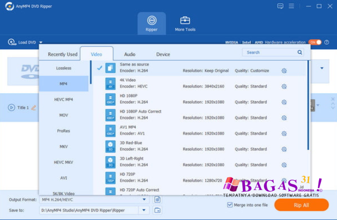Play Title 1 preview button
The image size is (337, 220).
point(11,108)
